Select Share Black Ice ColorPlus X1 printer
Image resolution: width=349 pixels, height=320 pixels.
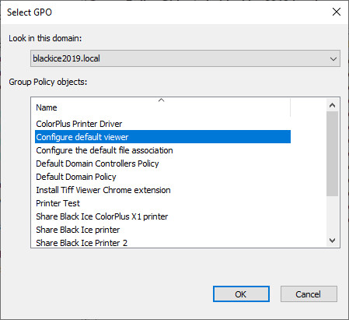click(x=162, y=216)
